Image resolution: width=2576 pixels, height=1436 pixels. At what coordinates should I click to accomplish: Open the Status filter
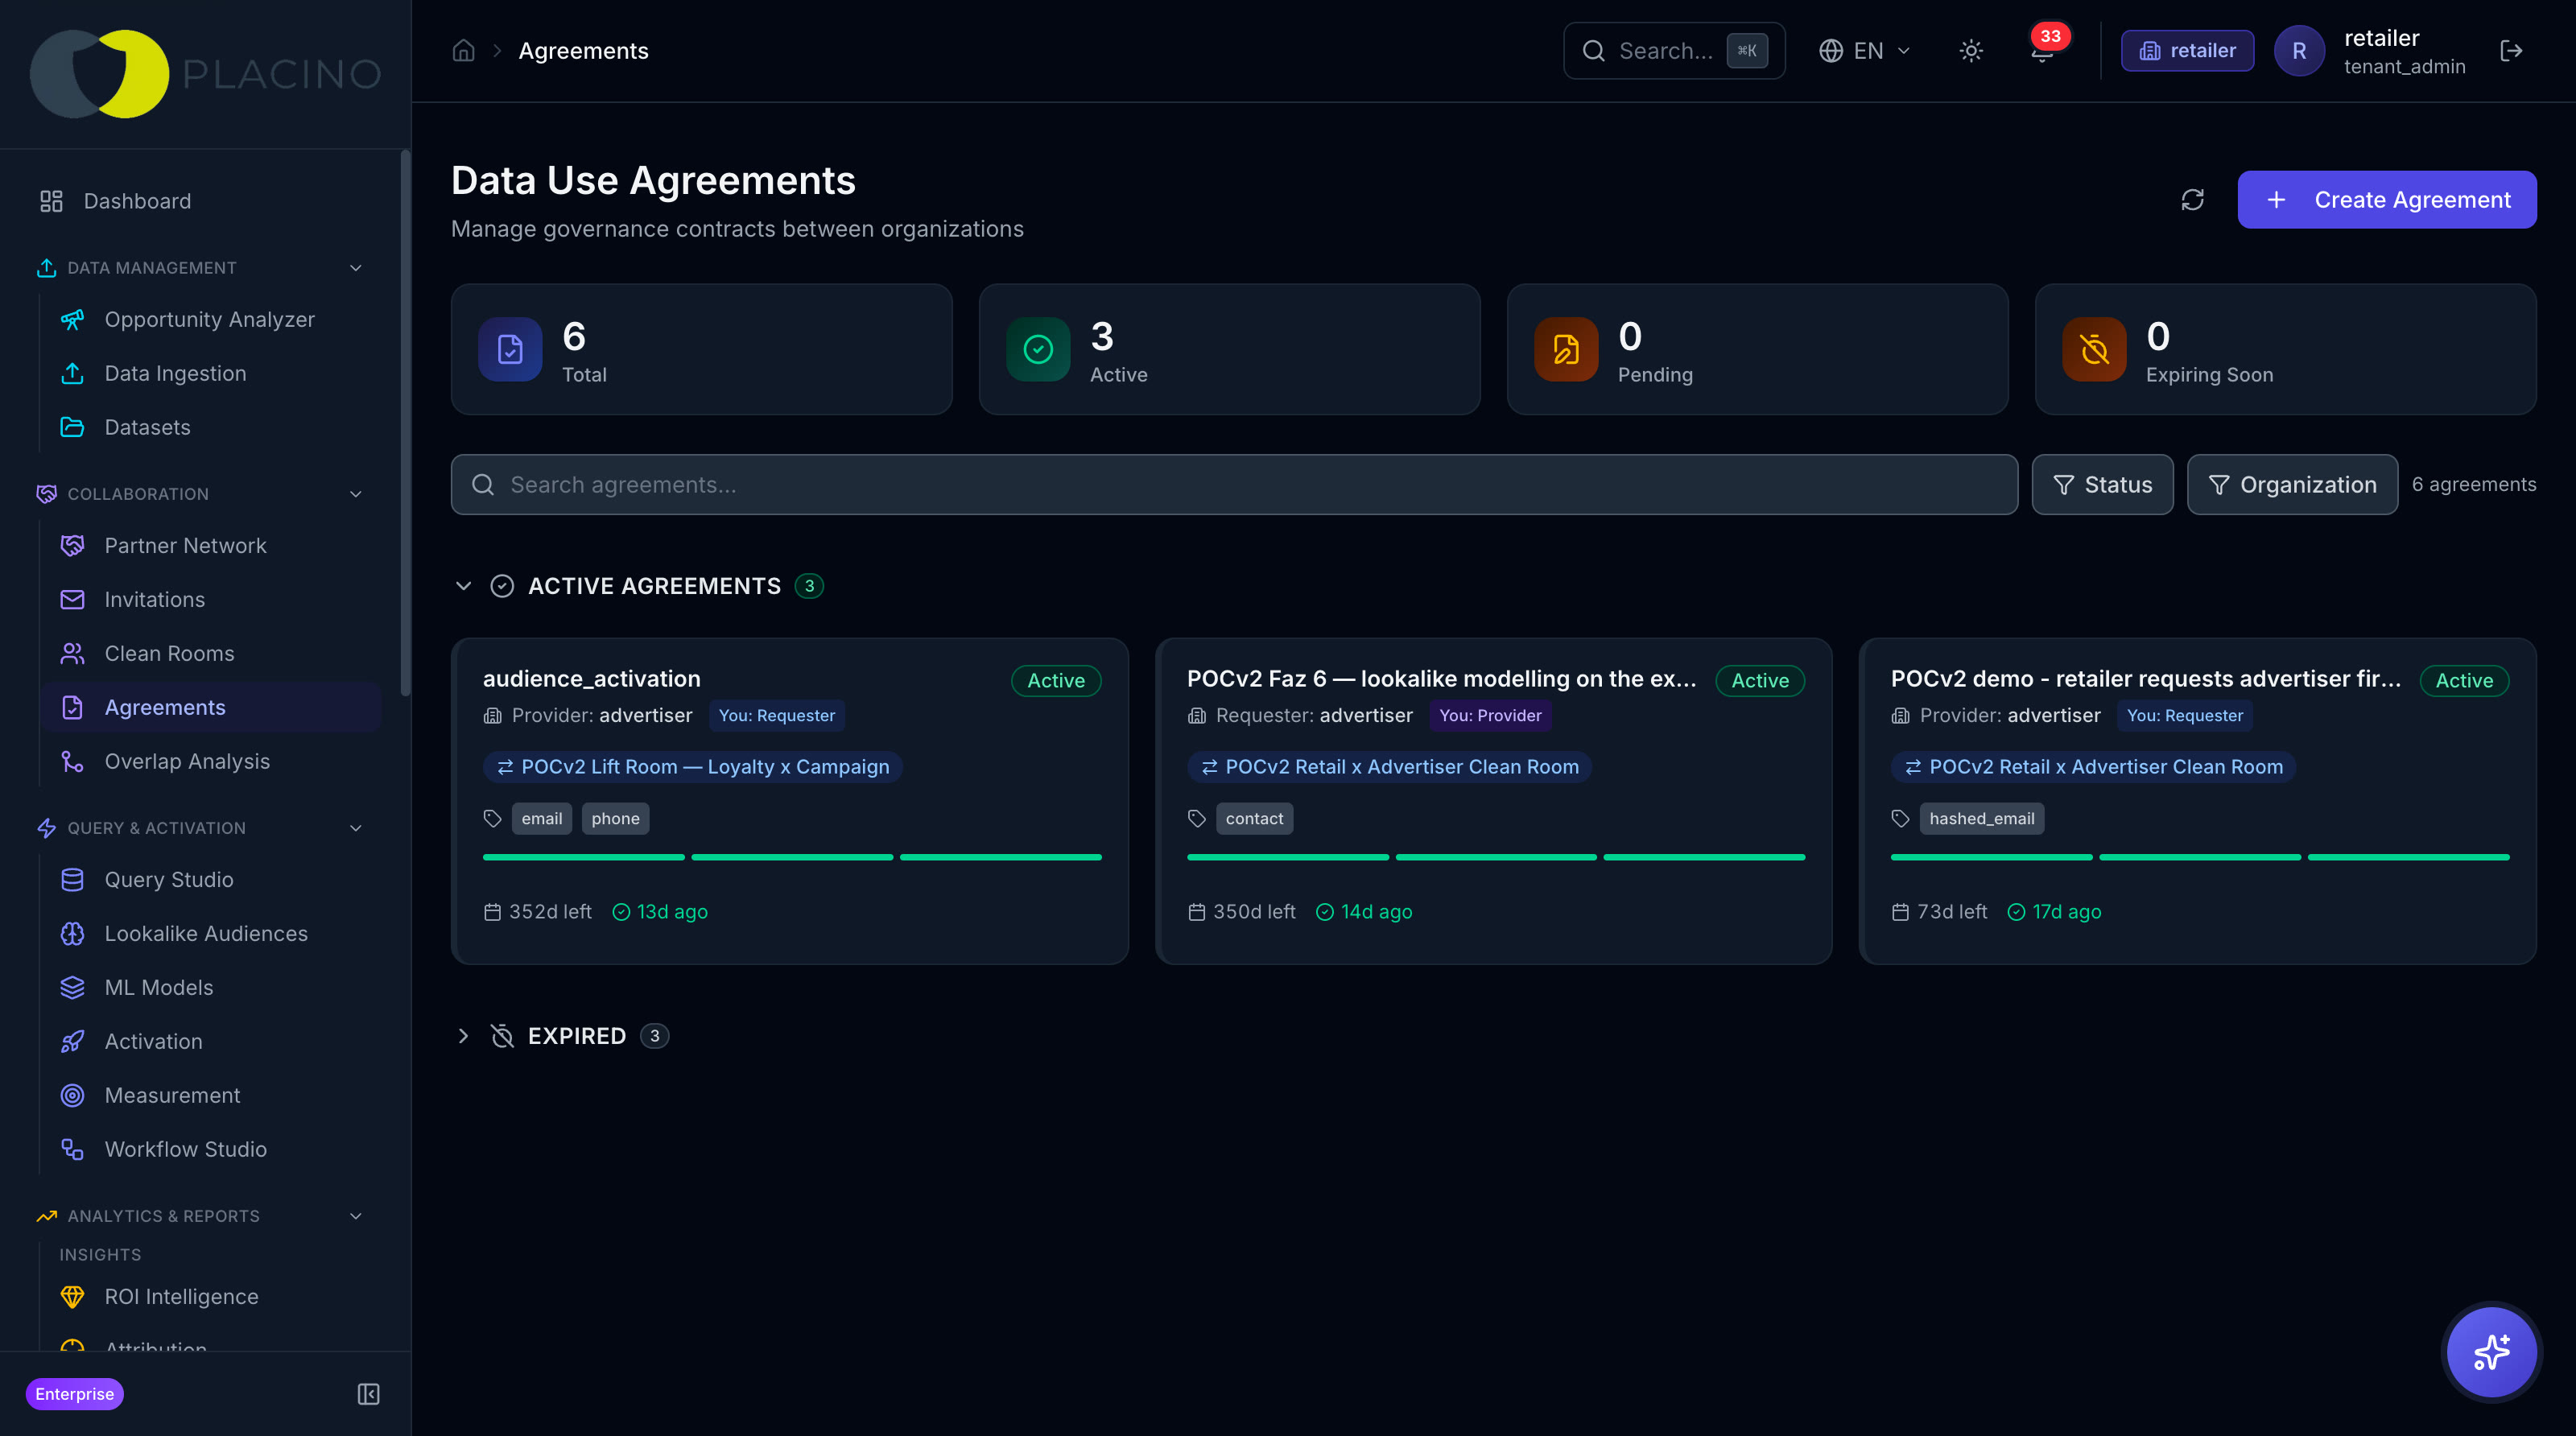pos(2102,485)
